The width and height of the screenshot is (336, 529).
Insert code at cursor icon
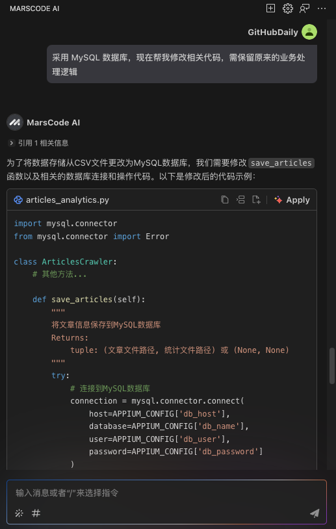click(x=240, y=200)
